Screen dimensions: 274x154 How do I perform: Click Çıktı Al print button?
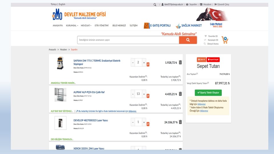202,60
